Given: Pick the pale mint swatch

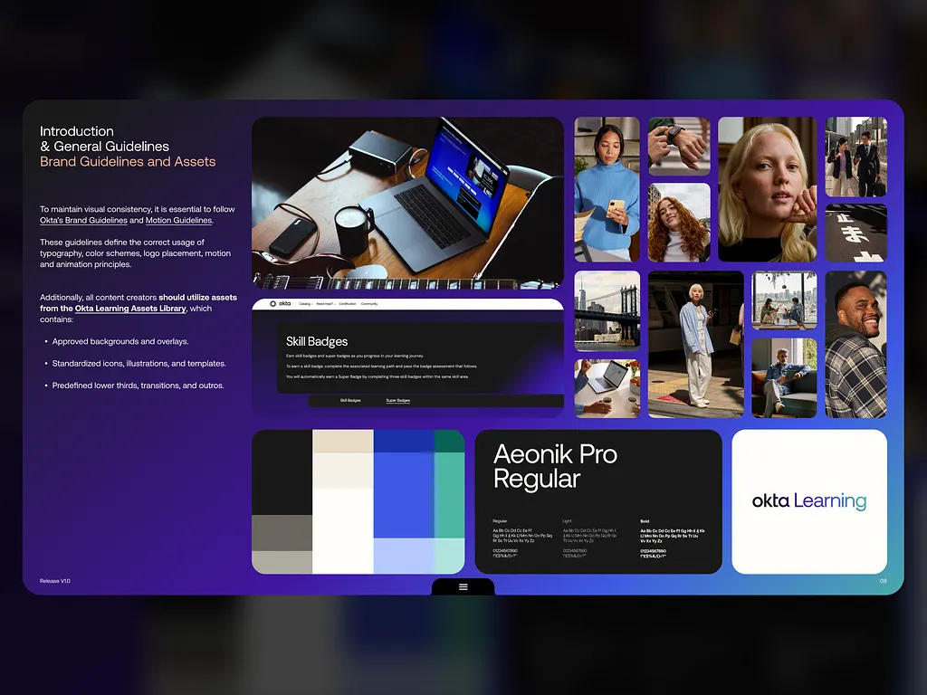Looking at the screenshot, I should click(x=449, y=557).
